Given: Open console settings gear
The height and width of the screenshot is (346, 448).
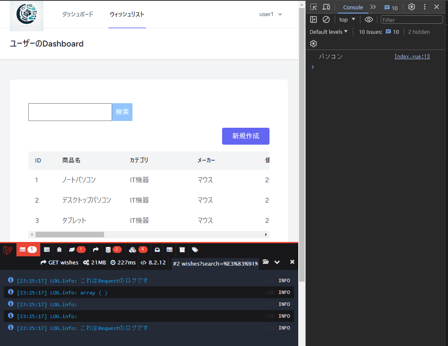Looking at the screenshot, I should coord(313,44).
